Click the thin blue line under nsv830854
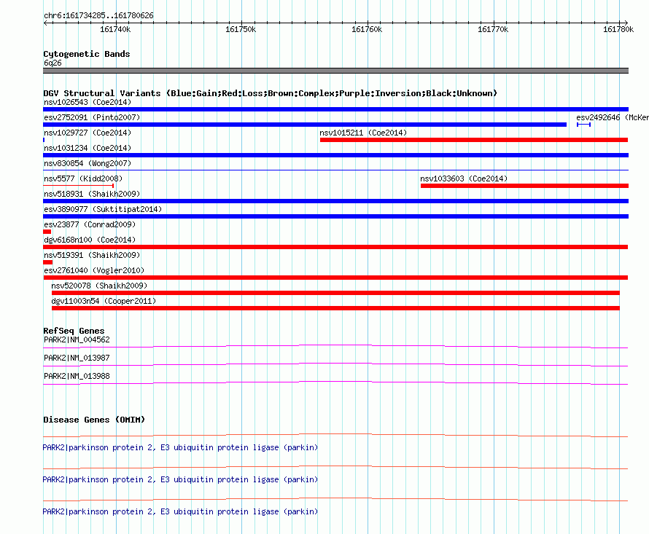 (x=335, y=170)
